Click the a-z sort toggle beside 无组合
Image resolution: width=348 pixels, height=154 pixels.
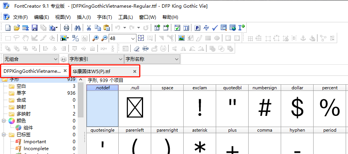tap(64, 59)
